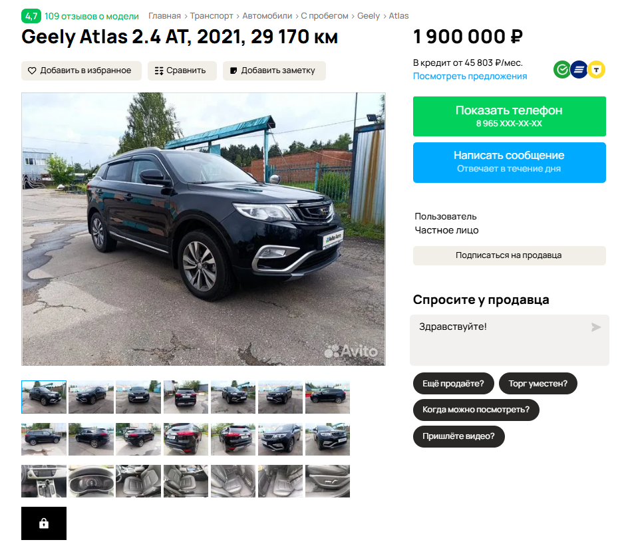
Task: Subscribe via Подписаться на продавца
Action: click(x=510, y=255)
